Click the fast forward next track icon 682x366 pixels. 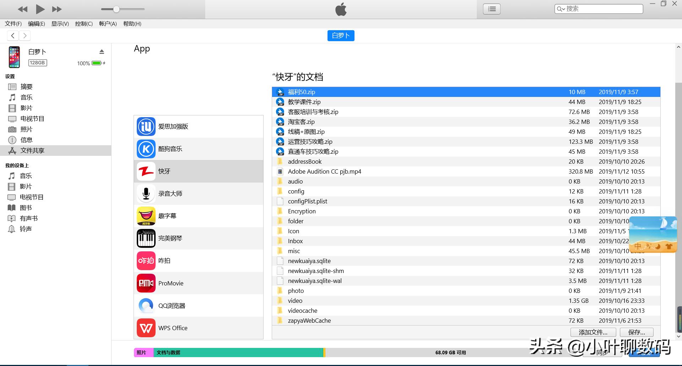pos(57,9)
